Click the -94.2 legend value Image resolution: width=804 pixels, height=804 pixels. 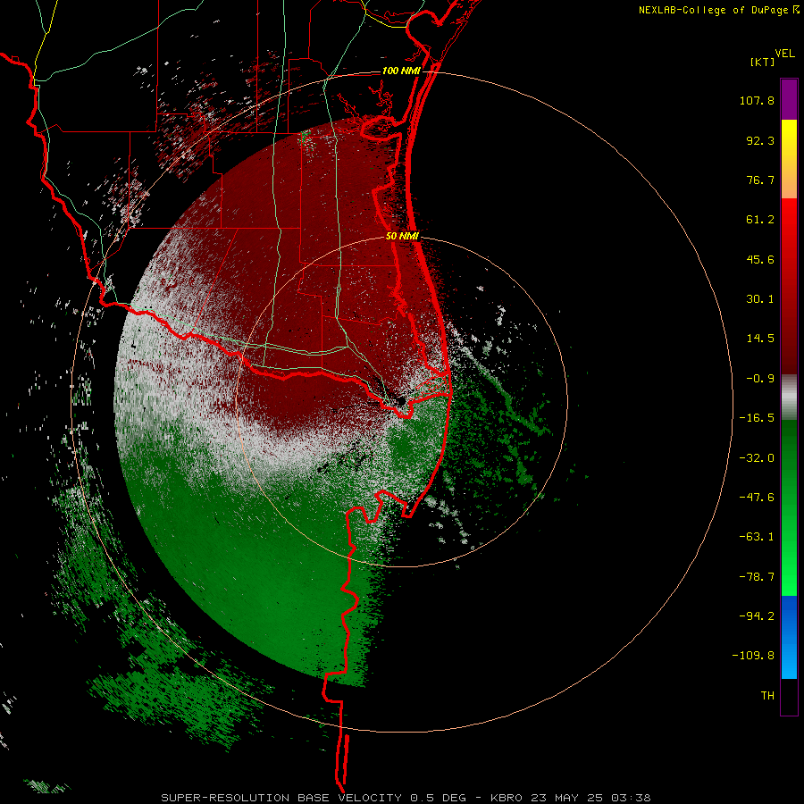(x=757, y=616)
